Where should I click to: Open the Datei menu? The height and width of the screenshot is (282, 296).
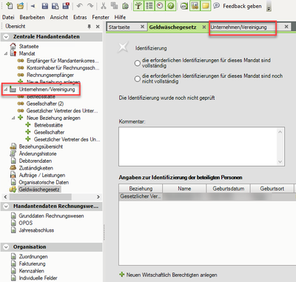(8, 17)
